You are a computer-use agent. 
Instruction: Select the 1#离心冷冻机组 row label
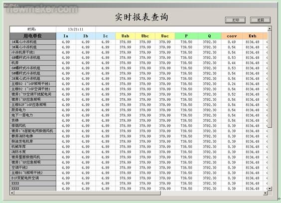[33, 42]
